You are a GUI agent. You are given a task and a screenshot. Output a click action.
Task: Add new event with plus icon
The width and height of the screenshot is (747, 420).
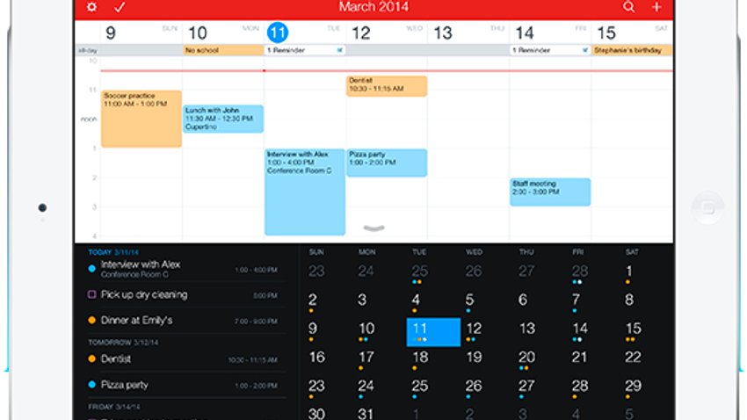coord(656,7)
